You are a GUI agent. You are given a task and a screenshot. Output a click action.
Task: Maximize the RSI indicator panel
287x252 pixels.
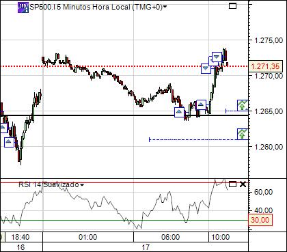[x=232, y=184]
